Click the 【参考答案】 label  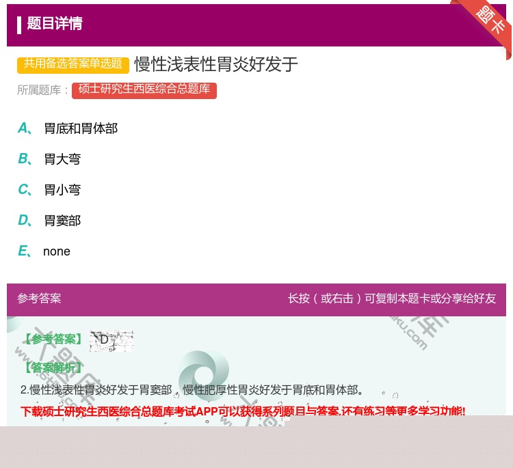54,340
